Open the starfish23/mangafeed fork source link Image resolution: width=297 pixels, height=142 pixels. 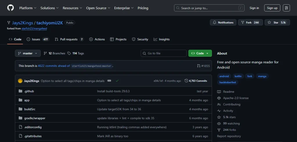coord(34,29)
